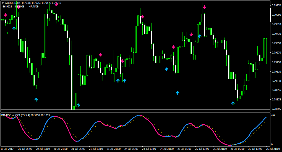Click price level 0.79190 on the axis
Viewport: 282px width, 152px height.
click(276, 62)
